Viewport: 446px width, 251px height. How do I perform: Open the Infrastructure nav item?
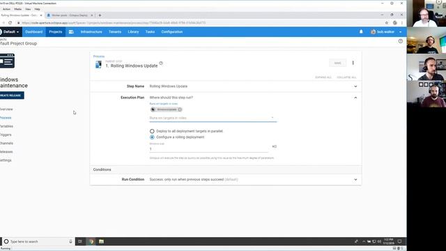pos(91,32)
